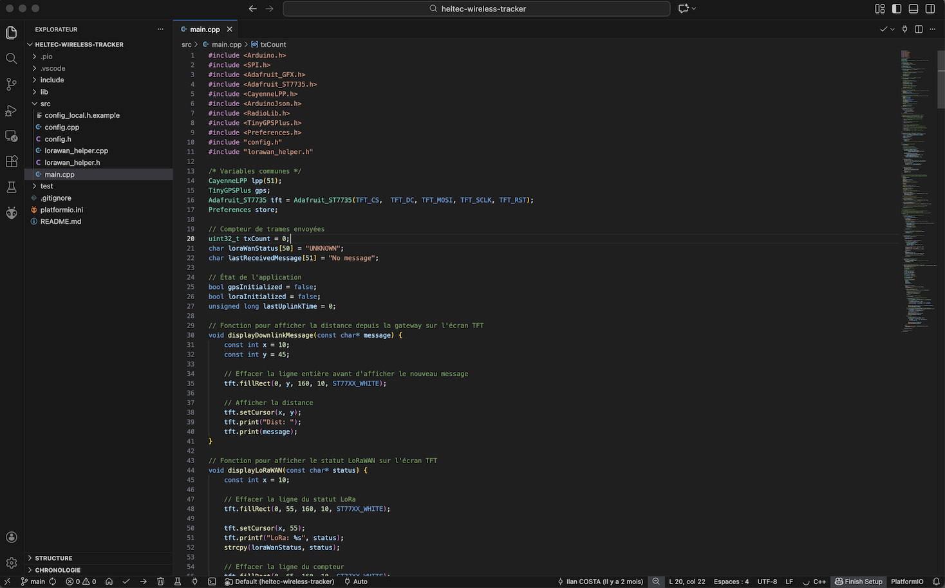945x588 pixels.
Task: Split the editor to the right
Action: pyautogui.click(x=919, y=29)
